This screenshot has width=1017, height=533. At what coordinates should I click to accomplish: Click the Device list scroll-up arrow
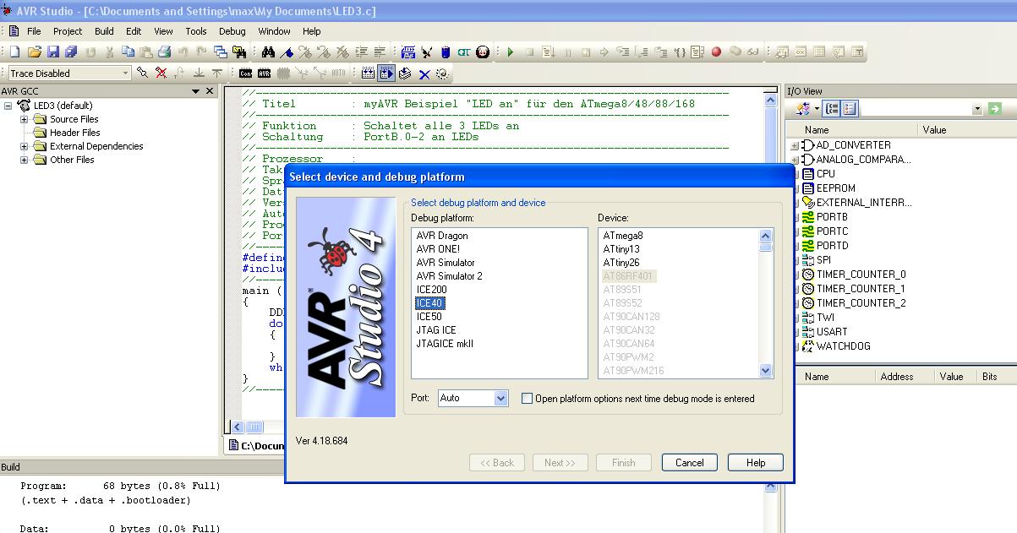[x=766, y=236]
